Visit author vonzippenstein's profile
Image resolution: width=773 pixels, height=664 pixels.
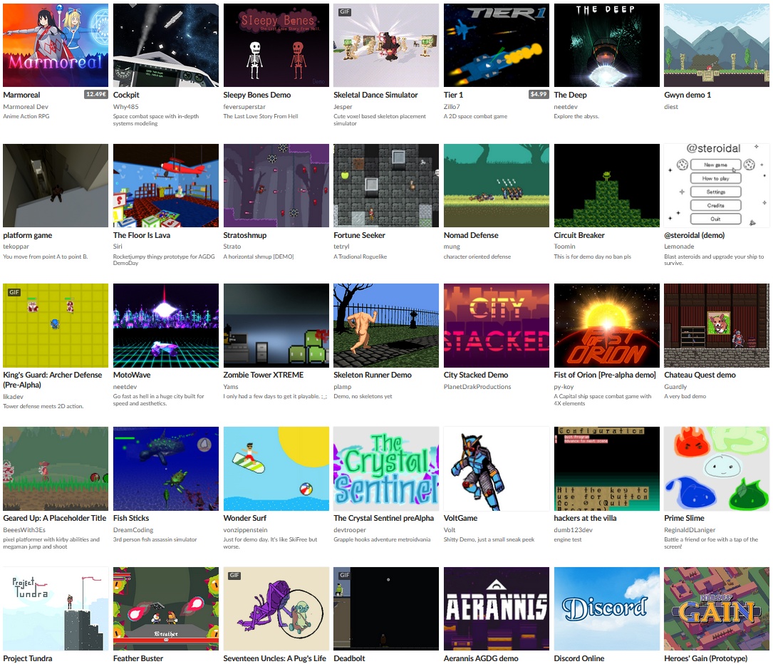click(246, 530)
